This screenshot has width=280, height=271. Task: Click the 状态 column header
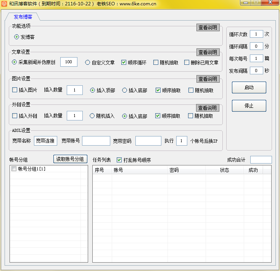click(x=224, y=170)
